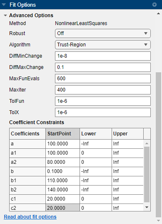
Task: Click the coefficient table scroll-up arrow
Action: [x=147, y=143]
